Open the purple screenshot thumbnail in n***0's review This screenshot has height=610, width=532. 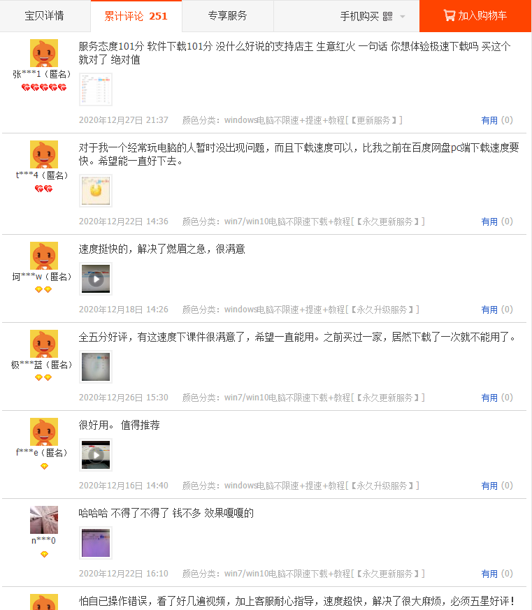tap(96, 543)
